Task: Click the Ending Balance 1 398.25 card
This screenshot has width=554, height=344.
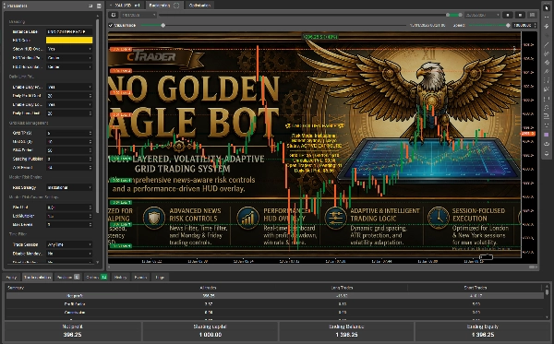Action: 346,331
